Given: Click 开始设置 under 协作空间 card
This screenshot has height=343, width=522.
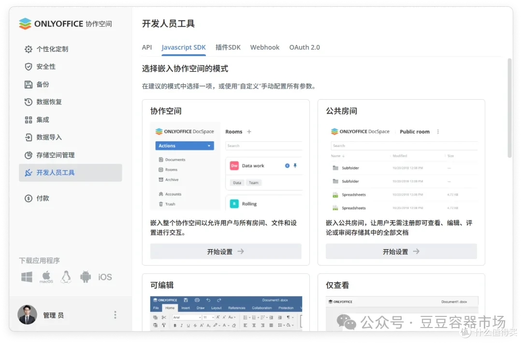Looking at the screenshot, I should (x=226, y=252).
